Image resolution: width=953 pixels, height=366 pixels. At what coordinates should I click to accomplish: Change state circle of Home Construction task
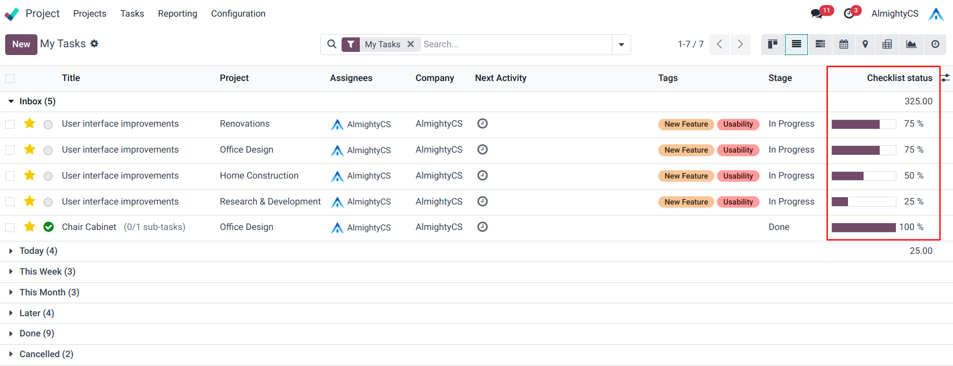48,176
